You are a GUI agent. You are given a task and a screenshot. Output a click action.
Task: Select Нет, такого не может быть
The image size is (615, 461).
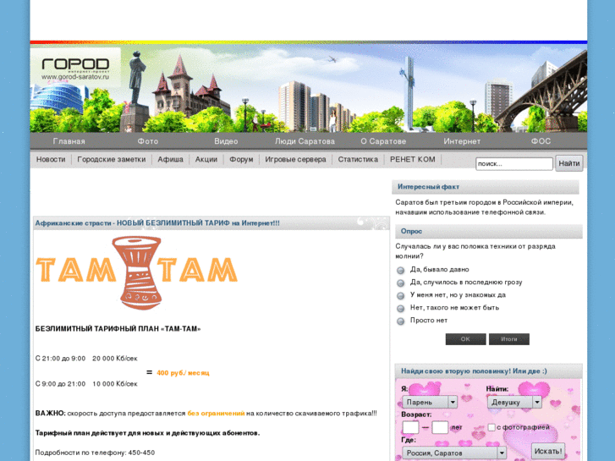(400, 308)
